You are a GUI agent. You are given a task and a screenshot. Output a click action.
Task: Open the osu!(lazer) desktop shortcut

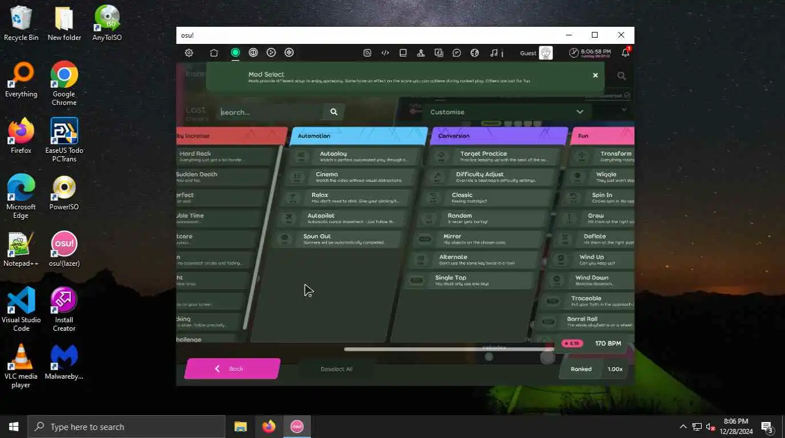tap(64, 249)
